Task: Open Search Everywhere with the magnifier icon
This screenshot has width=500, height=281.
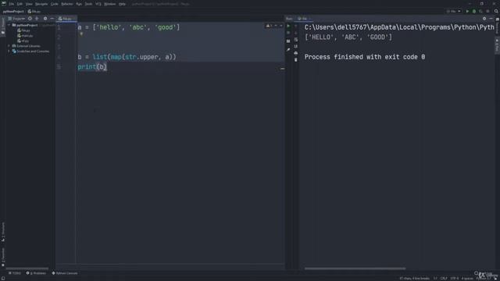Action: coord(496,12)
